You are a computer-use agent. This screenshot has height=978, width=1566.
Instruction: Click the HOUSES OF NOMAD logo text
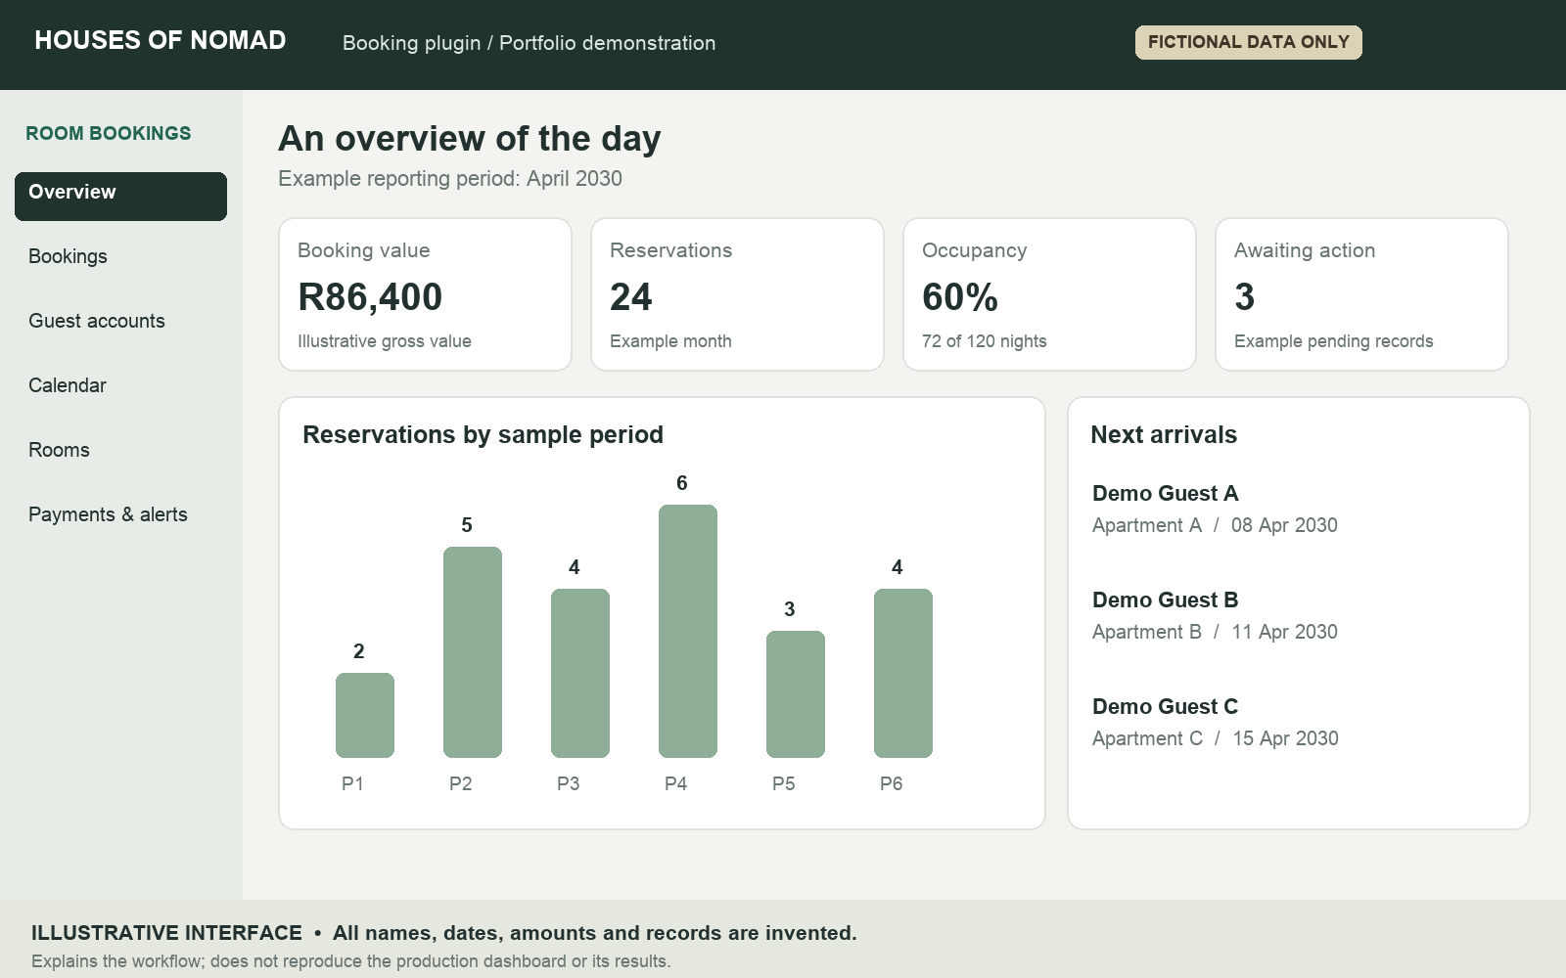161,40
